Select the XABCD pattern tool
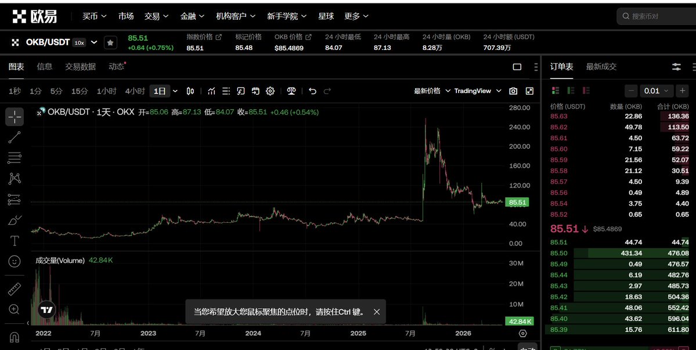 pyautogui.click(x=15, y=178)
